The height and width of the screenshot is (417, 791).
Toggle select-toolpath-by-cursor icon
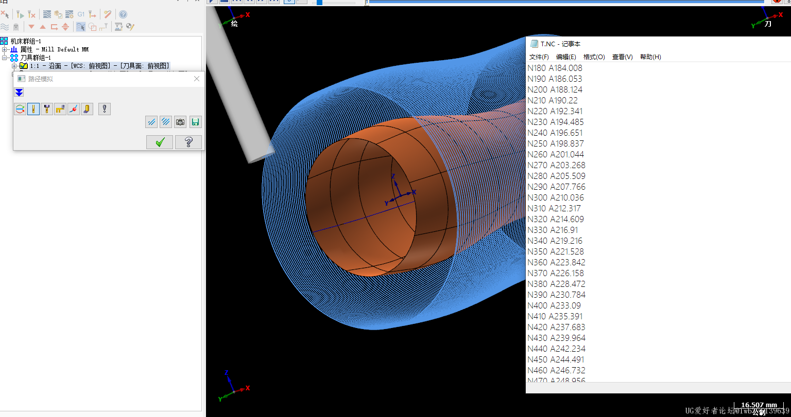tap(81, 27)
